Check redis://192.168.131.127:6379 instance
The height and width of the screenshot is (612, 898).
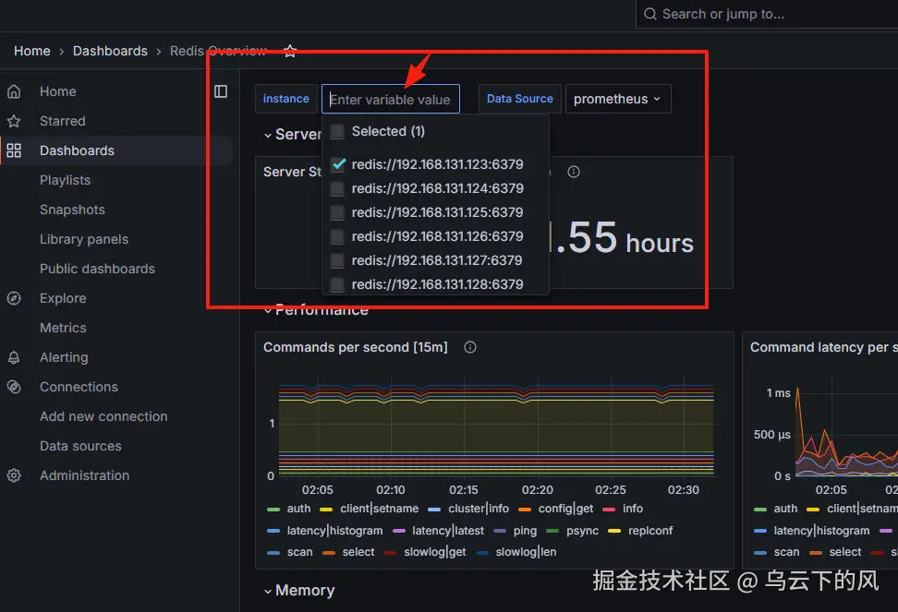(337, 261)
